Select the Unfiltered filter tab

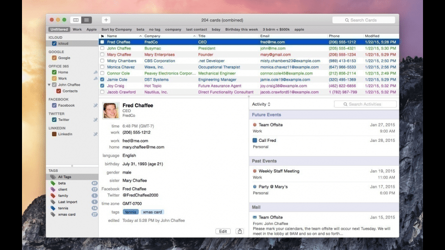pos(59,30)
